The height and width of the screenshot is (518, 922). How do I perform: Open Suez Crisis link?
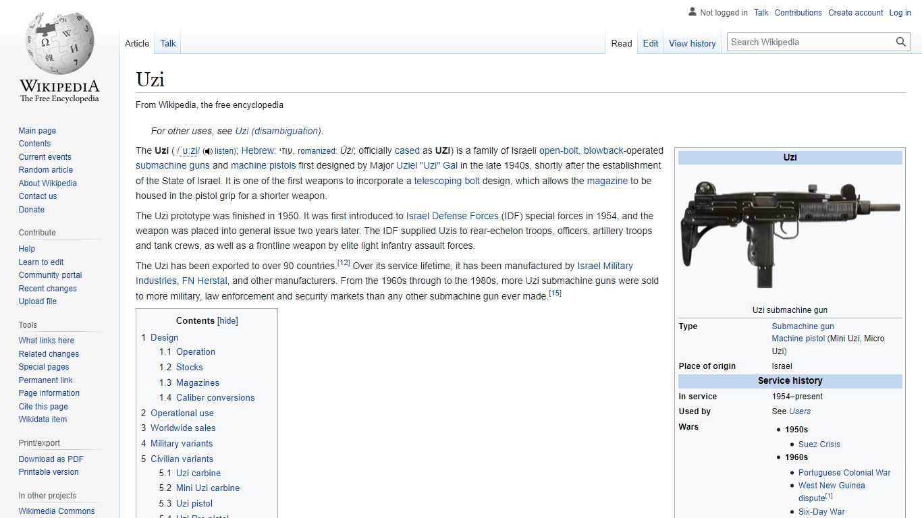click(x=819, y=444)
